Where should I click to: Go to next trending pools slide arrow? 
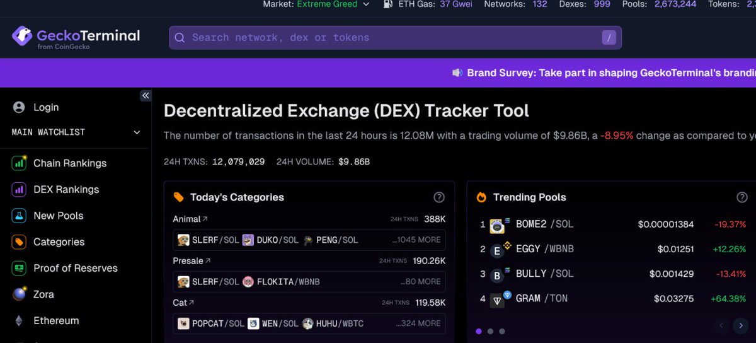[740, 326]
